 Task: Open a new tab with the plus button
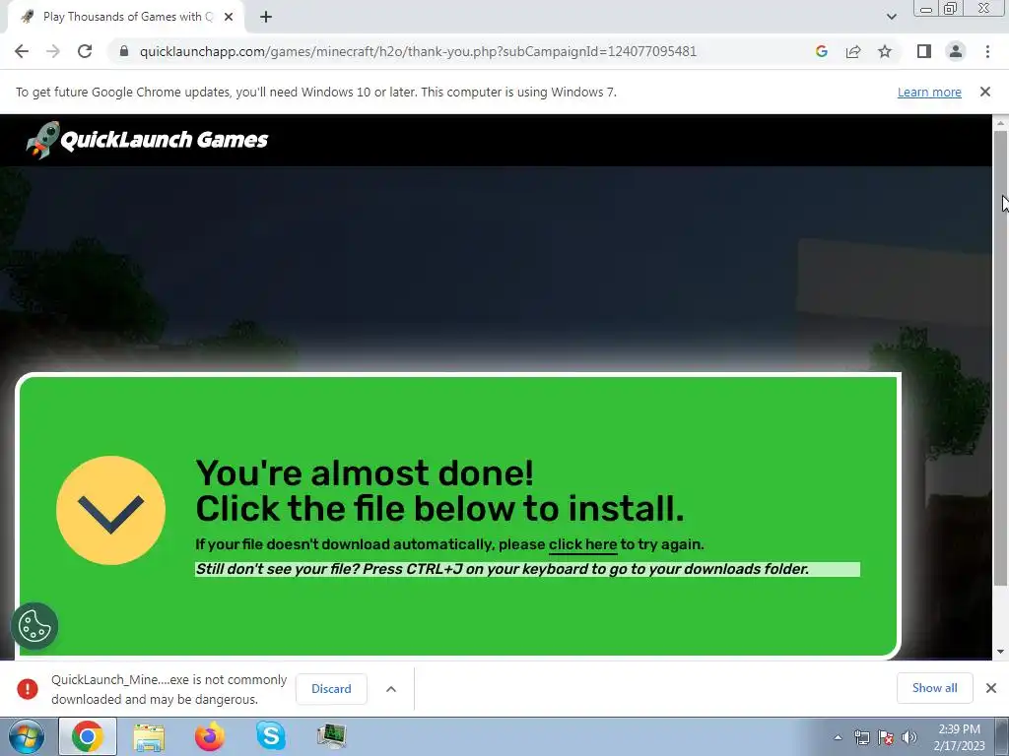coord(266,18)
